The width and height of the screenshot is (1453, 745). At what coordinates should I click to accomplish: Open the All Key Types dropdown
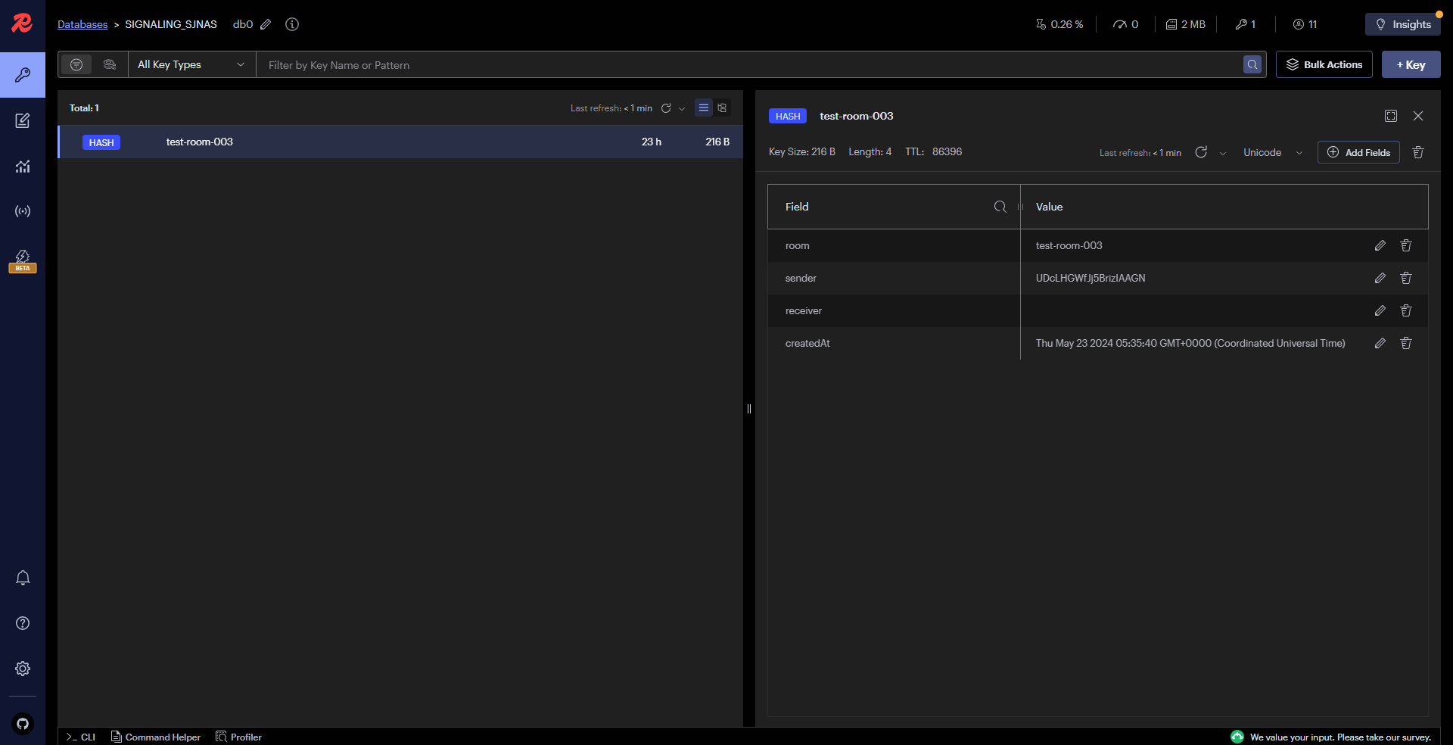point(191,65)
